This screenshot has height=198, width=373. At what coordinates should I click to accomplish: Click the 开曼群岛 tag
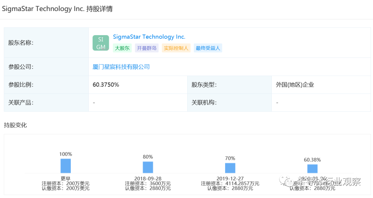click(x=146, y=48)
